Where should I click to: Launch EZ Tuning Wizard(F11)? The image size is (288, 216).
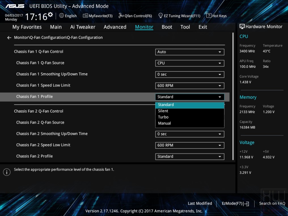coord(179,16)
